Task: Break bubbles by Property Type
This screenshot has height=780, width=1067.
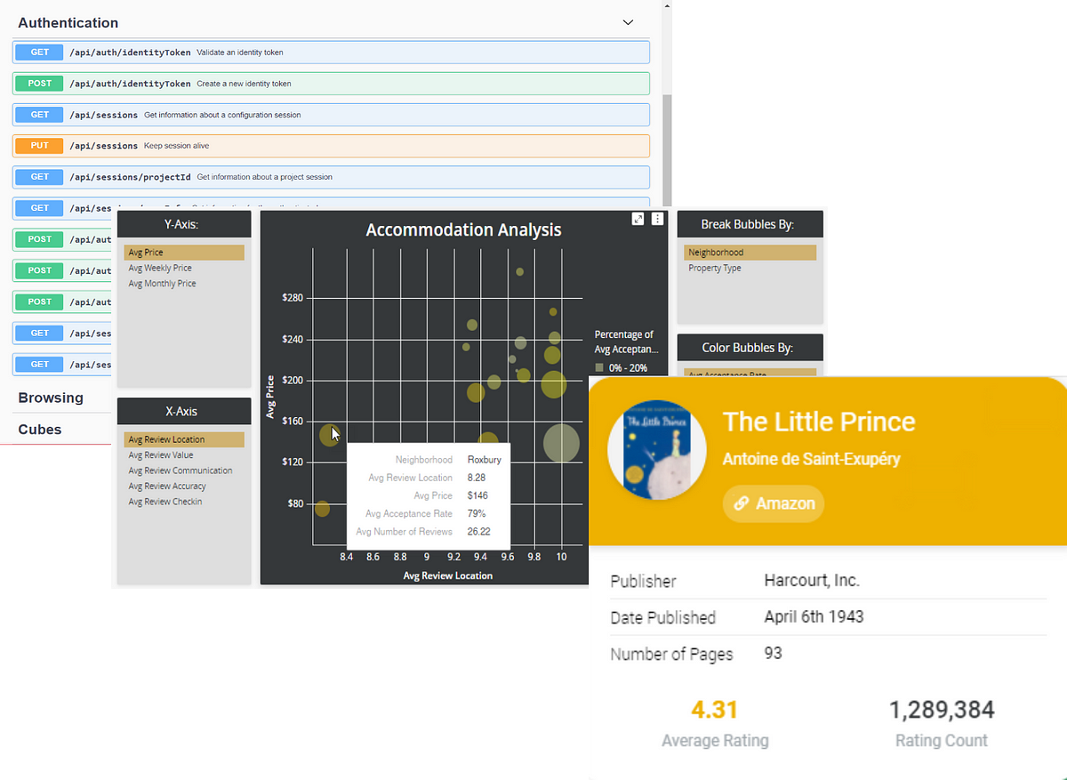Action: coord(715,268)
